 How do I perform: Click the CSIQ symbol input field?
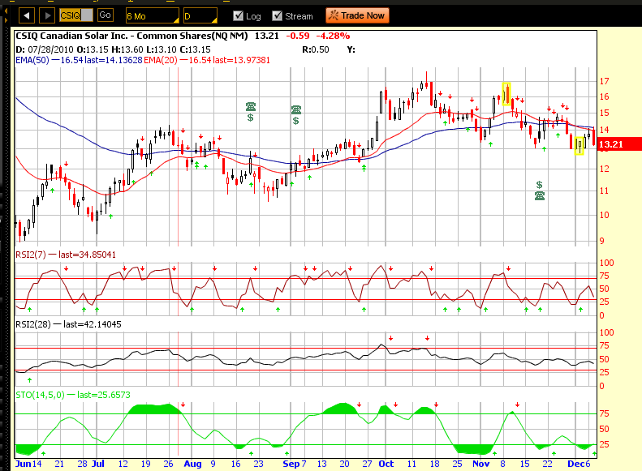[76, 15]
